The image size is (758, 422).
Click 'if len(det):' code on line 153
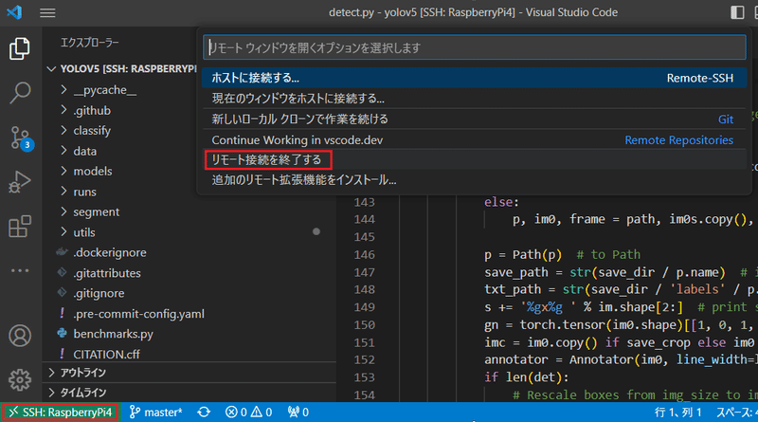527,377
